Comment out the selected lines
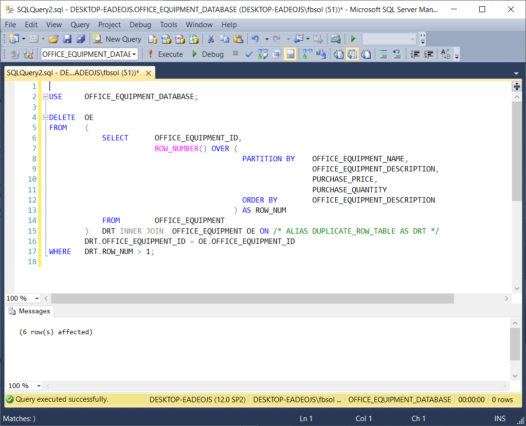 pos(383,54)
